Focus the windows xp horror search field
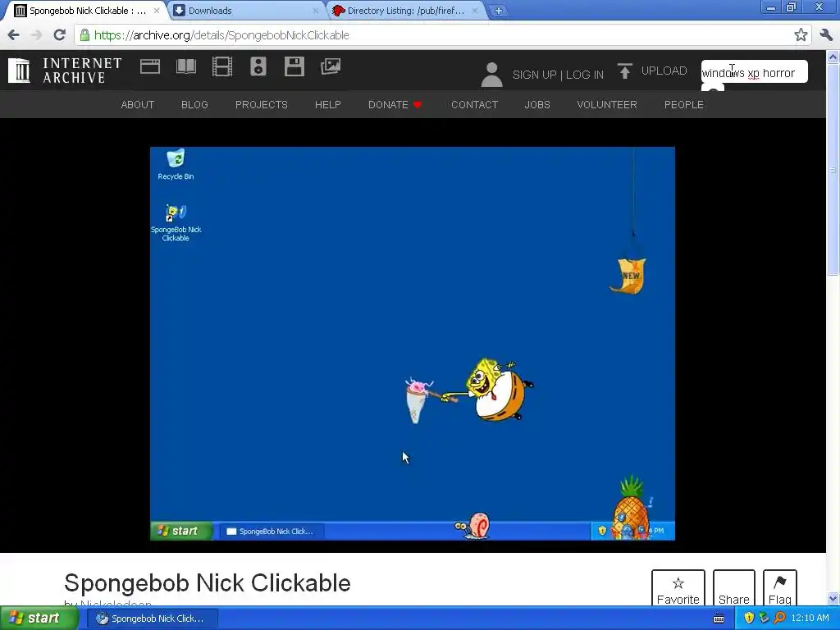Viewport: 840px width, 630px height. pyautogui.click(x=755, y=72)
